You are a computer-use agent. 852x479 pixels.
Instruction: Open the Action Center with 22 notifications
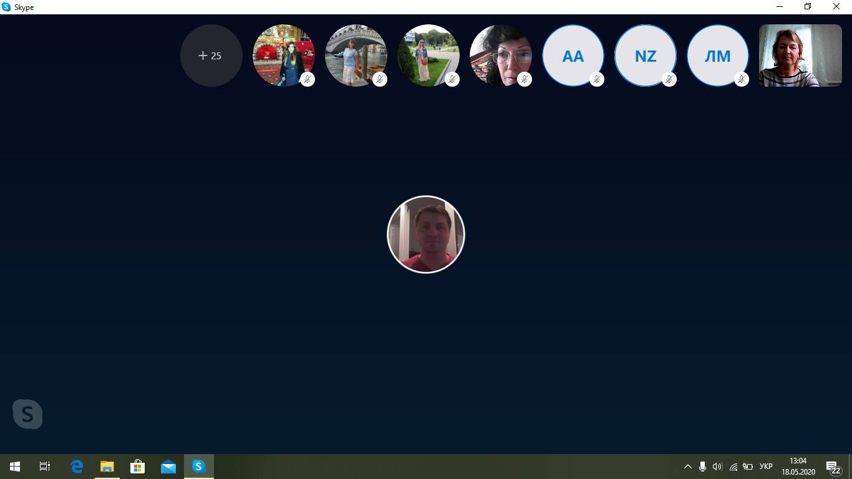tap(833, 467)
